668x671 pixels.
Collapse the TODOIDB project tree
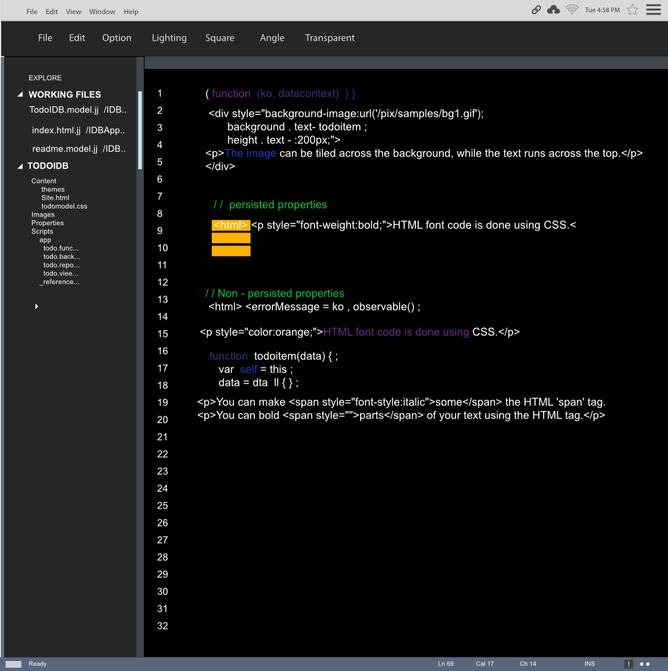[20, 166]
